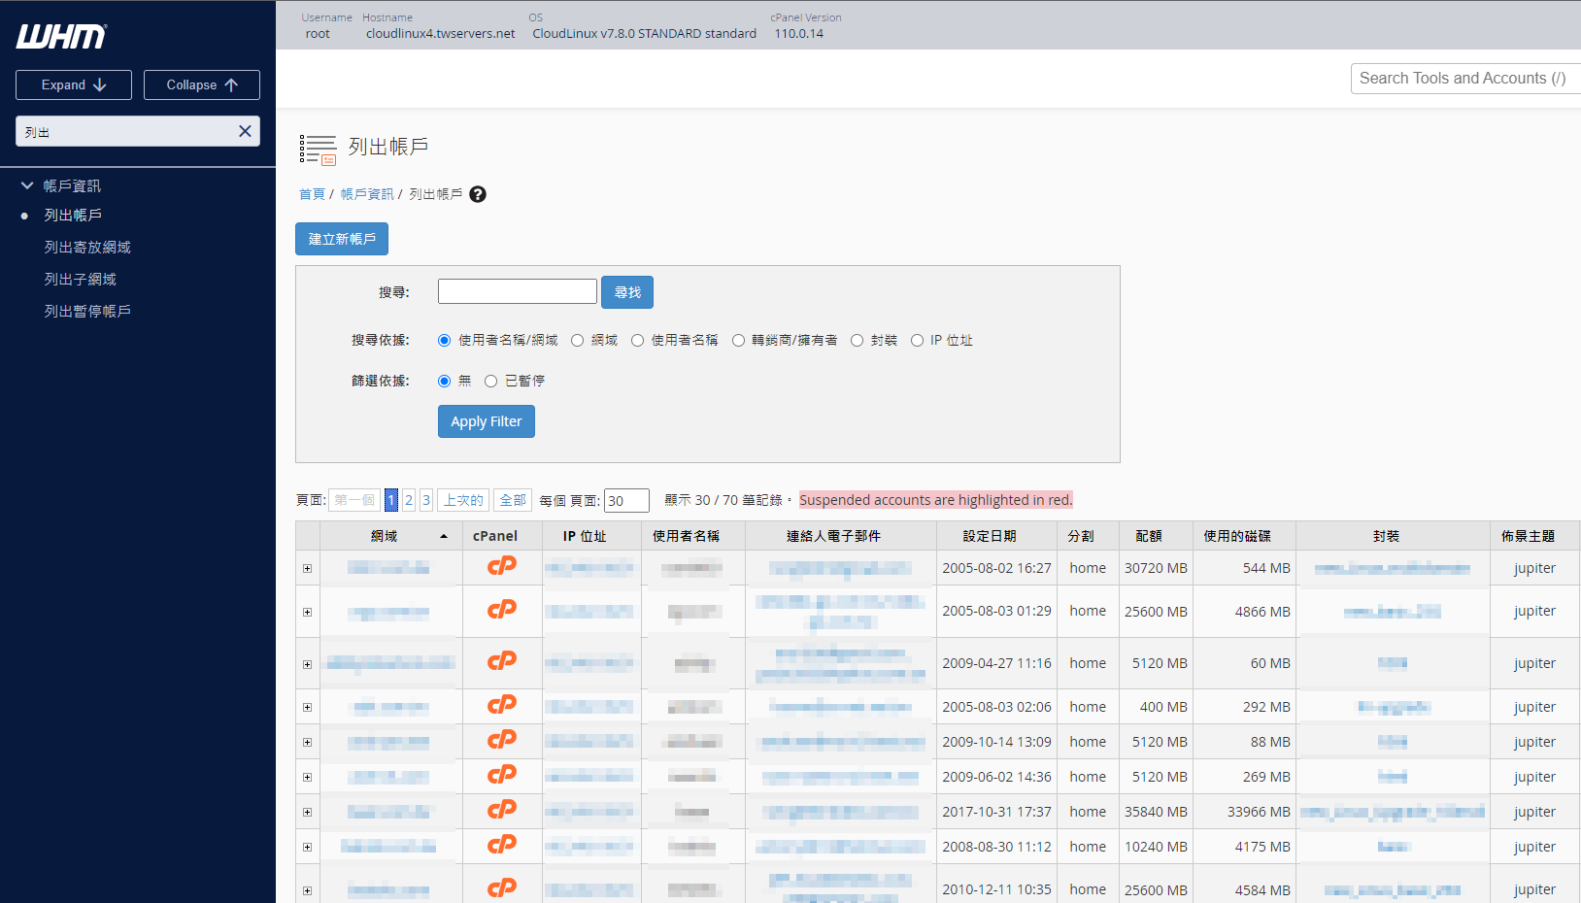1581x903 pixels.
Task: Expand the row dated 2005-08-03 02:06
Action: (308, 708)
